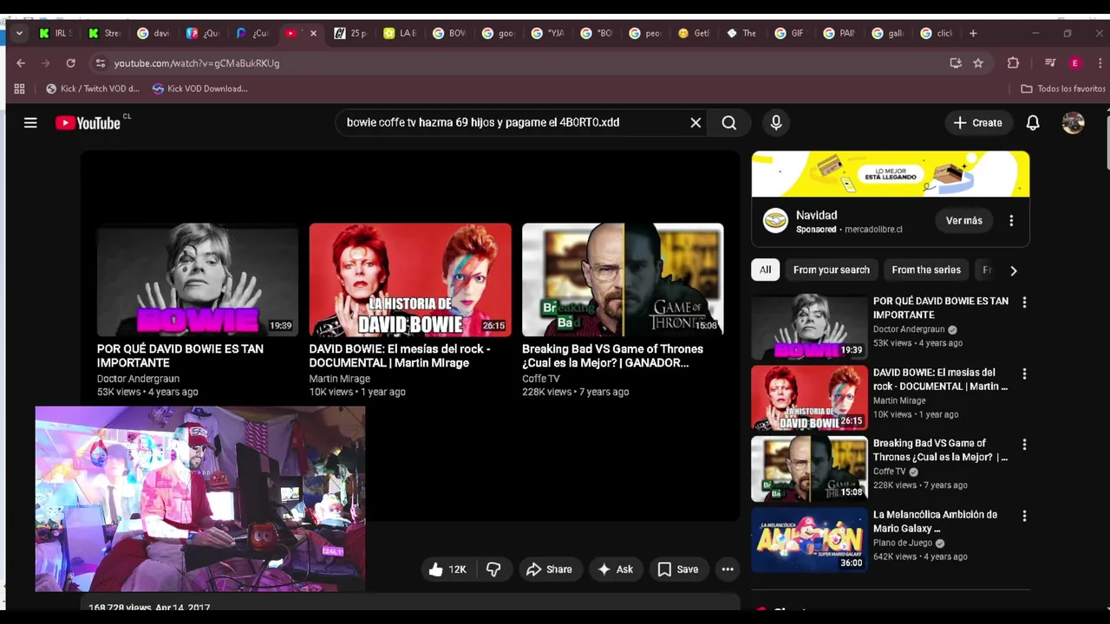Open a new browser tab
Viewport: 1110px width, 624px height.
[x=973, y=34]
